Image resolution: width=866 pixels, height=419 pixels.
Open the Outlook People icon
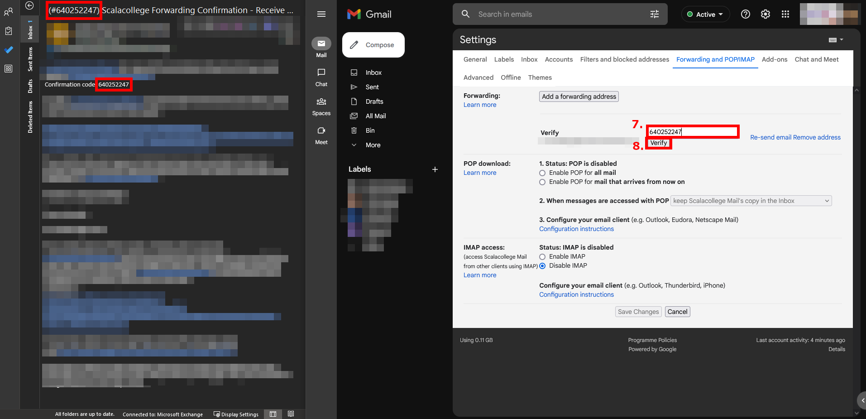[x=8, y=12]
